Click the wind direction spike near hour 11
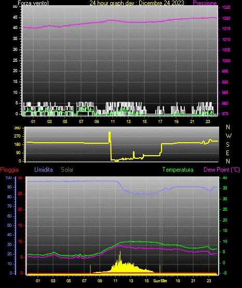 point(110,137)
